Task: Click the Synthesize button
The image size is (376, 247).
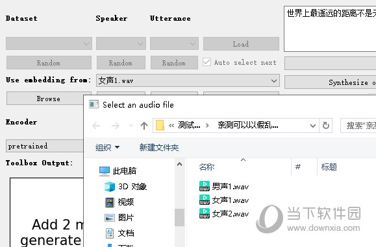Action: point(330,82)
